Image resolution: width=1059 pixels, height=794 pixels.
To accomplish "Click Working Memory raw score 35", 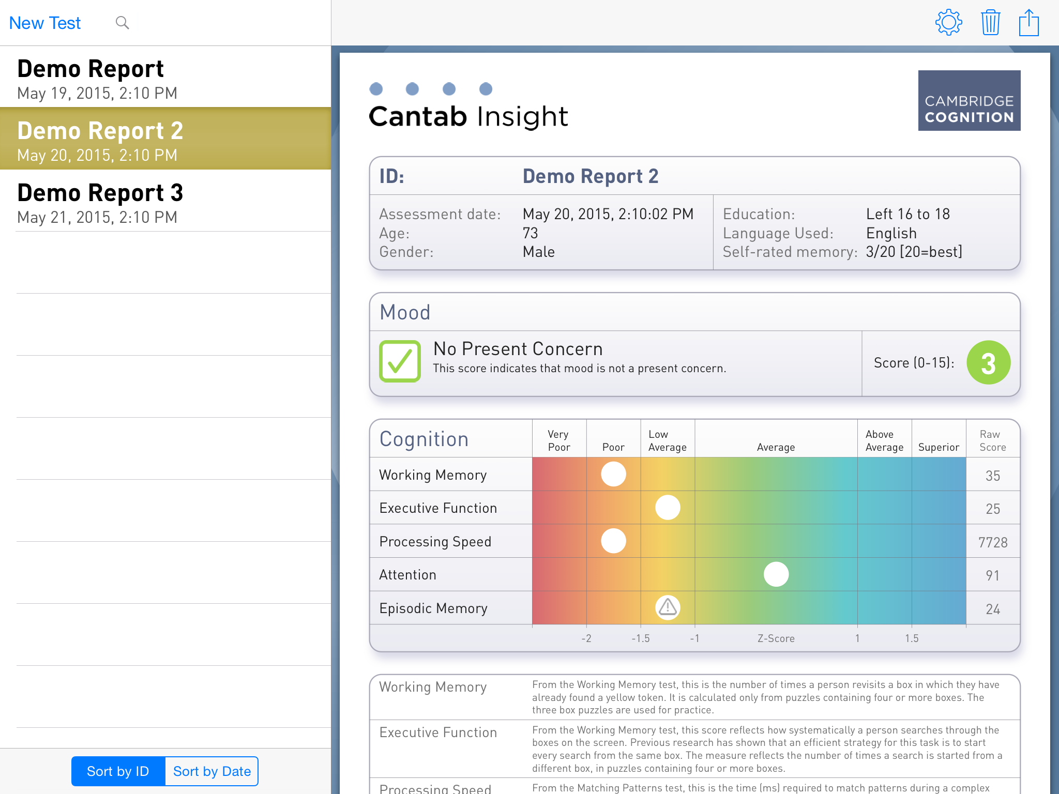I will click(993, 476).
